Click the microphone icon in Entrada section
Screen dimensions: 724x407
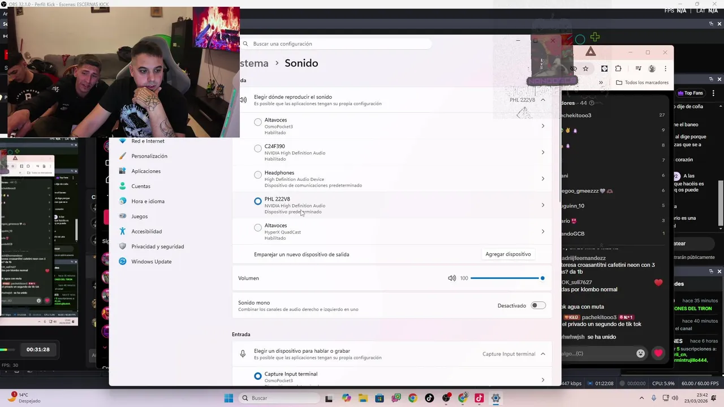tap(243, 354)
